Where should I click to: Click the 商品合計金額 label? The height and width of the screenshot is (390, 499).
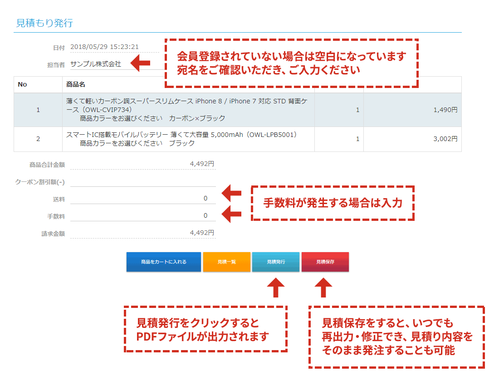47,165
